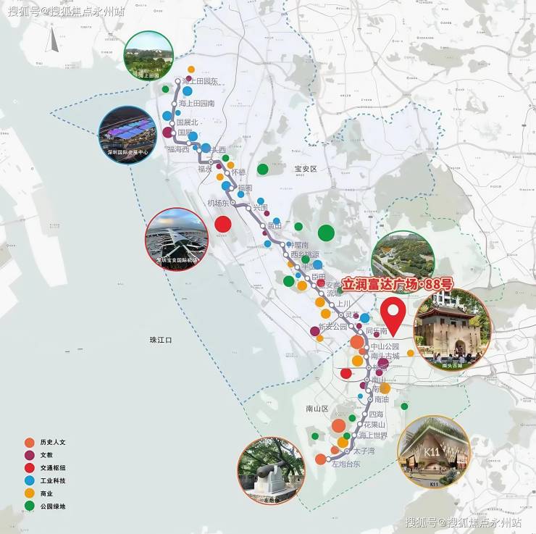
Task: Open the 深圳国际会展中心 thumbnail
Action: pyautogui.click(x=128, y=135)
